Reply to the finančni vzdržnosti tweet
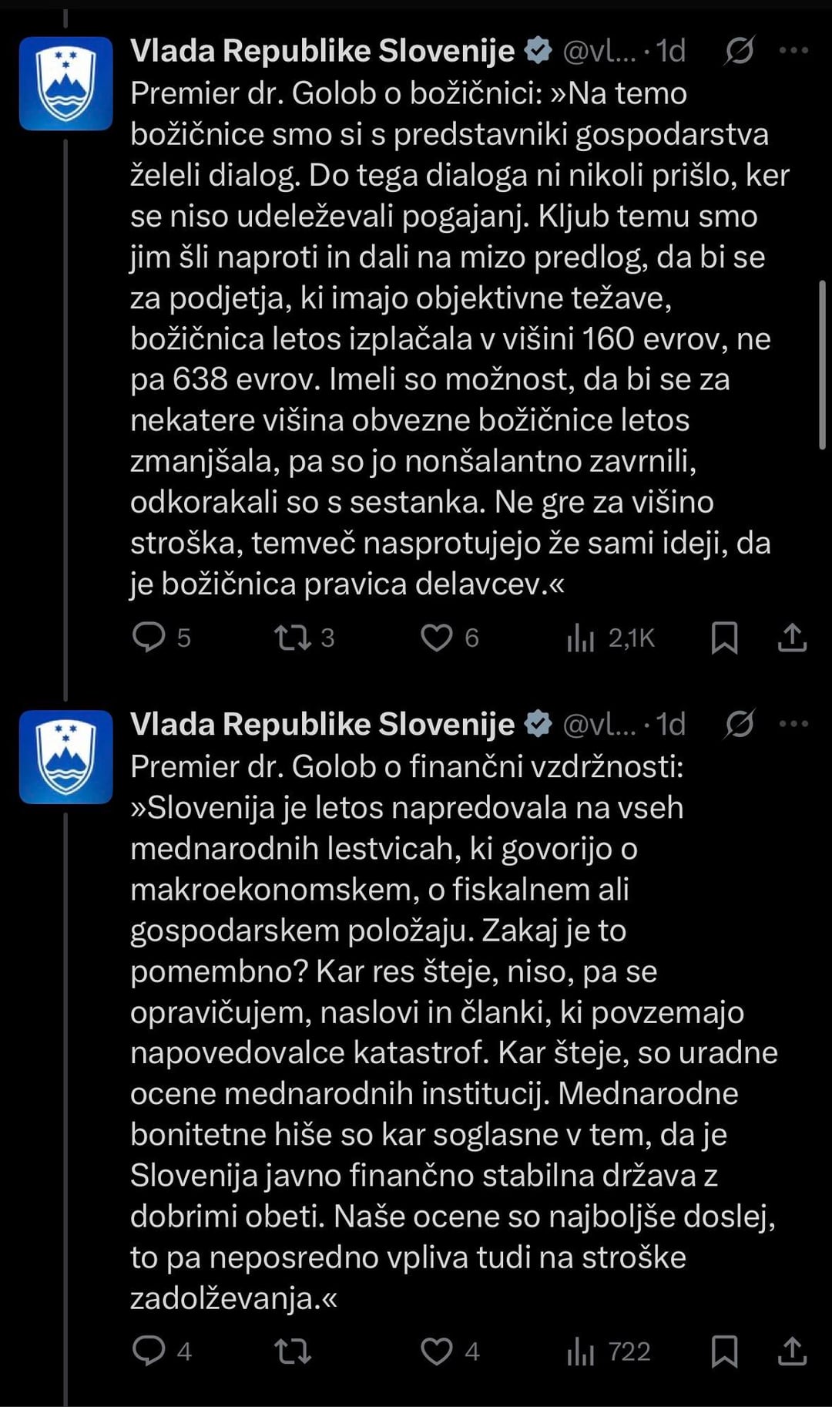 pyautogui.click(x=149, y=1351)
